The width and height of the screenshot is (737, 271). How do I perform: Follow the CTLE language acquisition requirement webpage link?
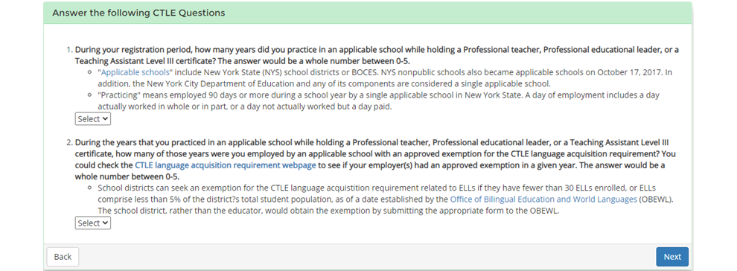(226, 165)
